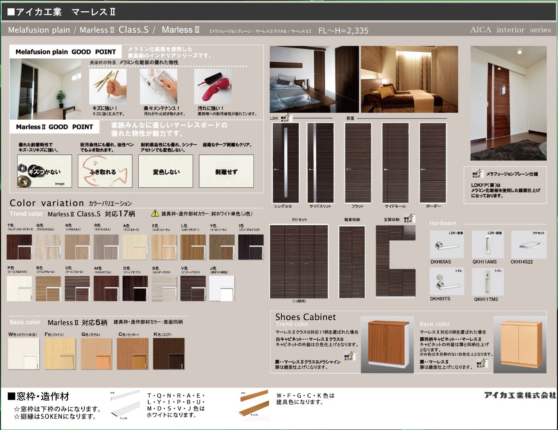Pick the E色 Elegant Noce swatch
Viewport: 558px width, 430px height.
164,247
